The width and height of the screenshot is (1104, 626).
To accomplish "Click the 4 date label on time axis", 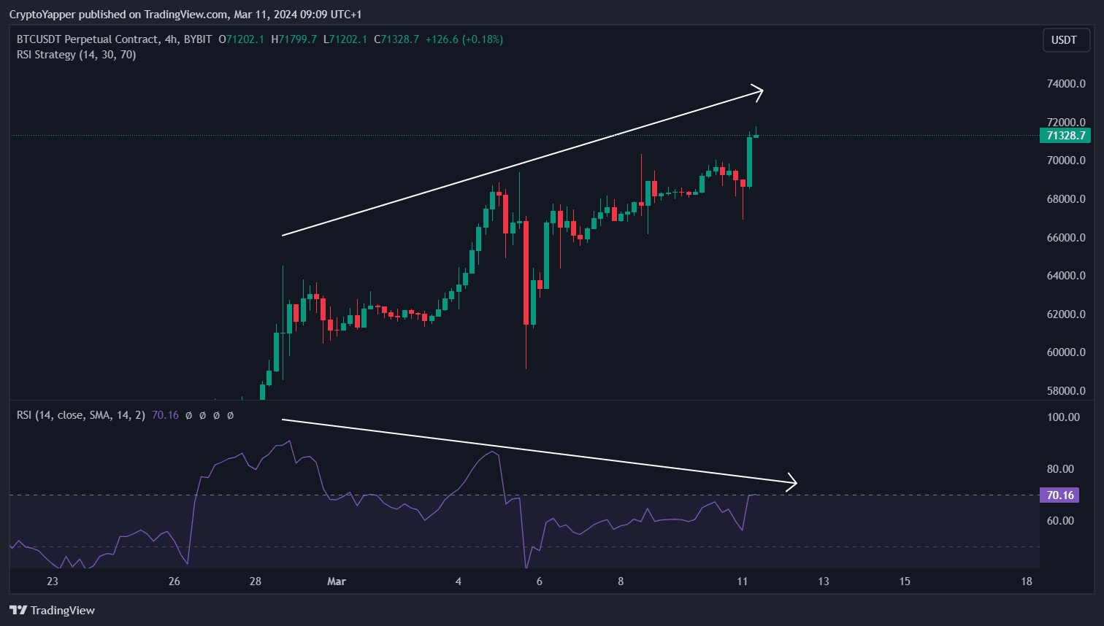I will pos(459,581).
